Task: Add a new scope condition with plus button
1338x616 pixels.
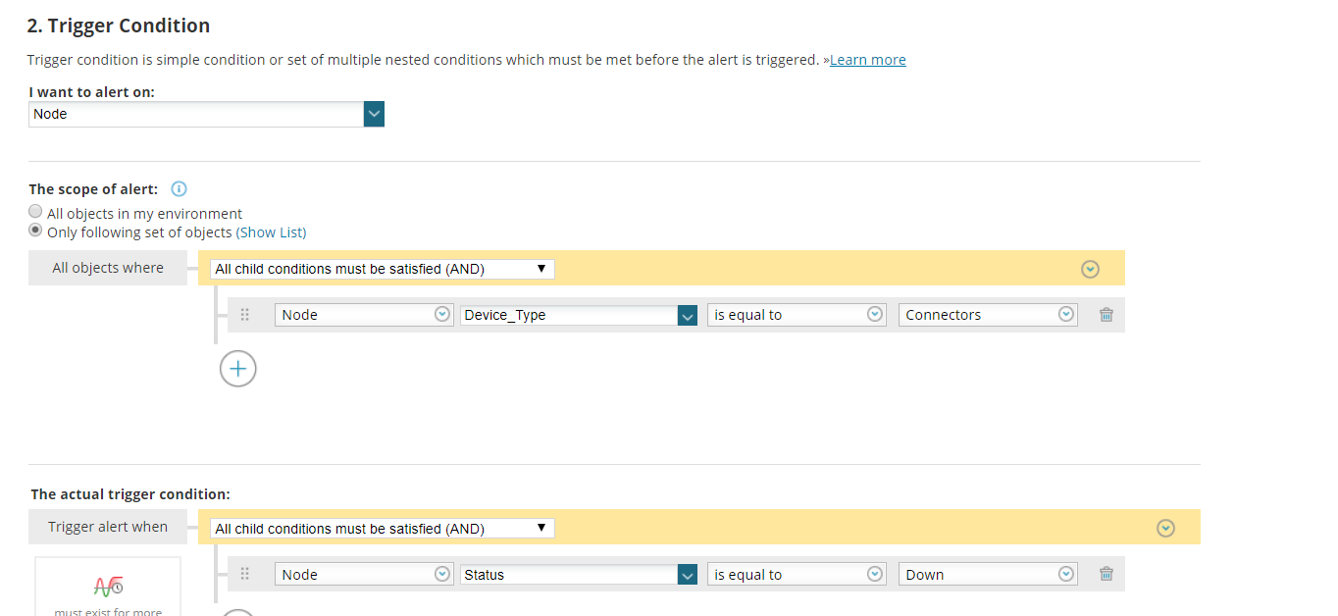Action: point(238,369)
